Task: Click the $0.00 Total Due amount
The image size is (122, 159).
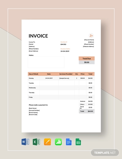Action: click(x=87, y=62)
